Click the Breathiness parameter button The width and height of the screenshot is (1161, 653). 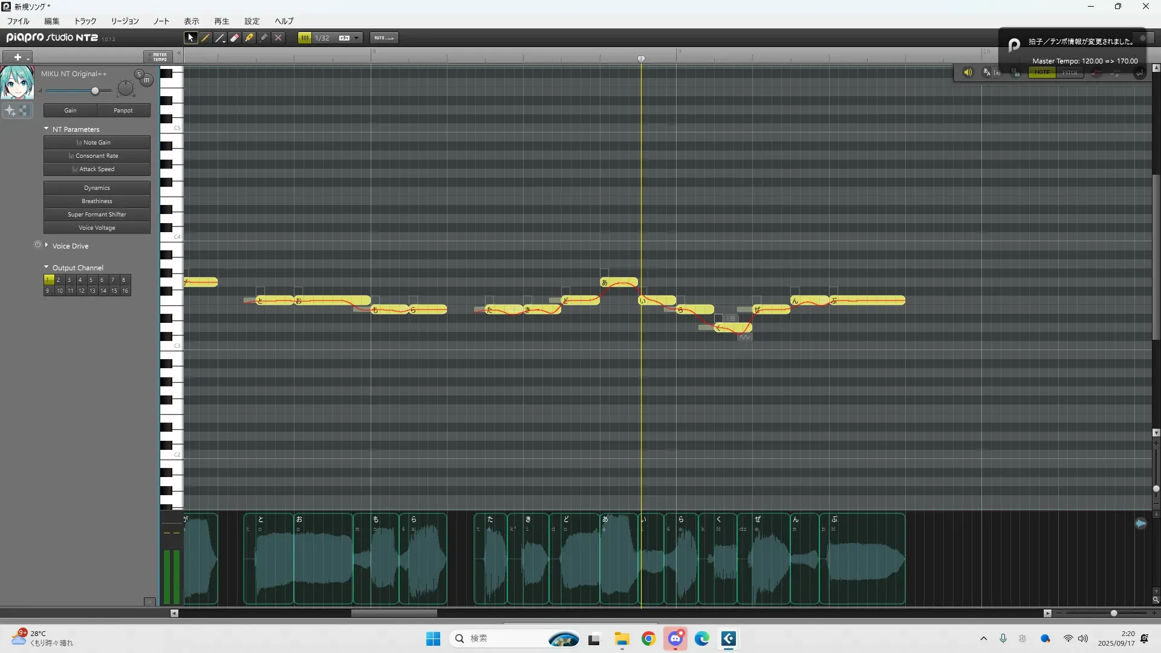(x=97, y=201)
